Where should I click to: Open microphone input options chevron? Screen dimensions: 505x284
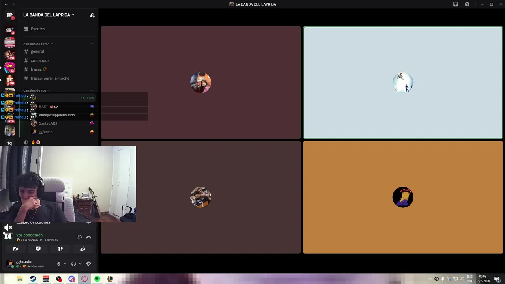coord(65,264)
